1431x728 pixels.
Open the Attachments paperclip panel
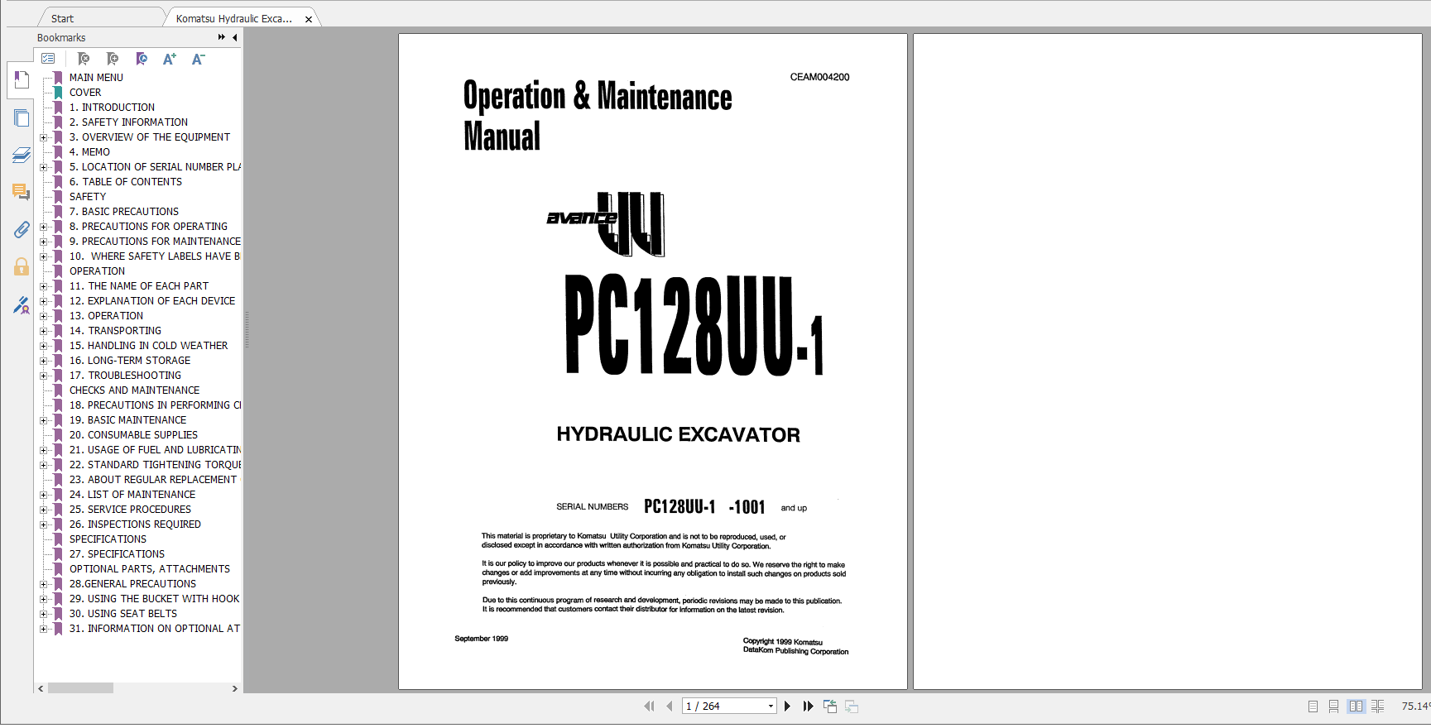22,229
